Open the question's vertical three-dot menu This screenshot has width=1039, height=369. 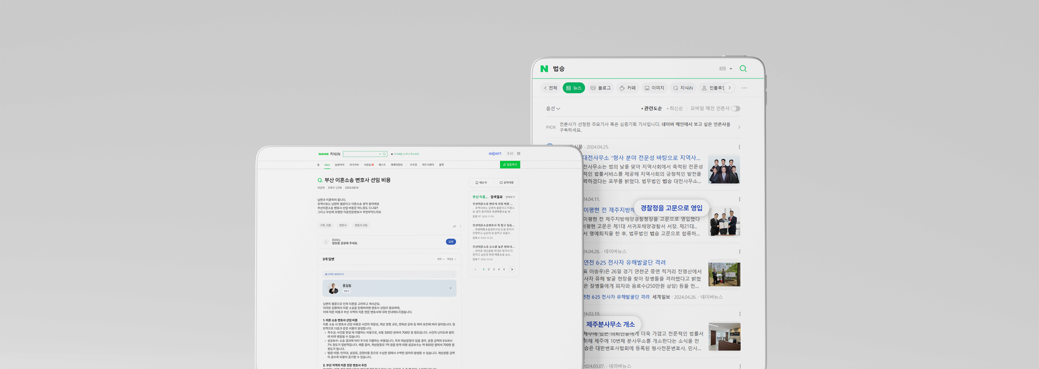pos(461,226)
